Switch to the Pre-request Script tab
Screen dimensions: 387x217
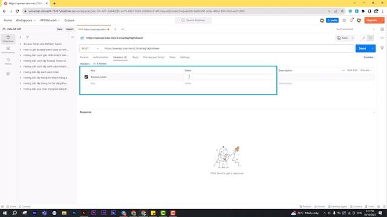tap(154, 57)
